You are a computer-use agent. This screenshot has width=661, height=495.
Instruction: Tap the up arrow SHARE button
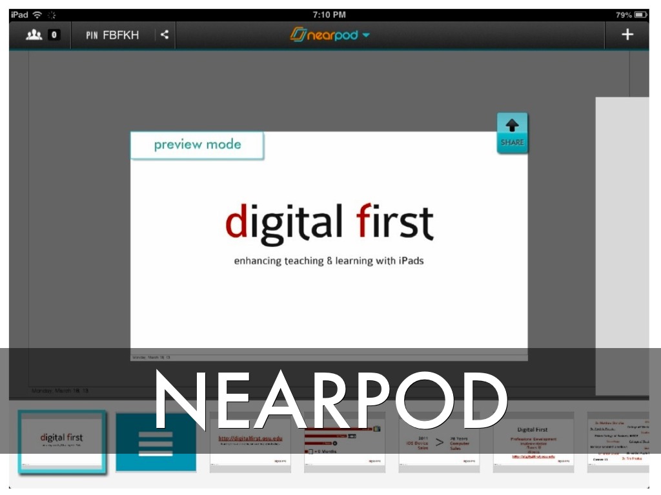[512, 133]
